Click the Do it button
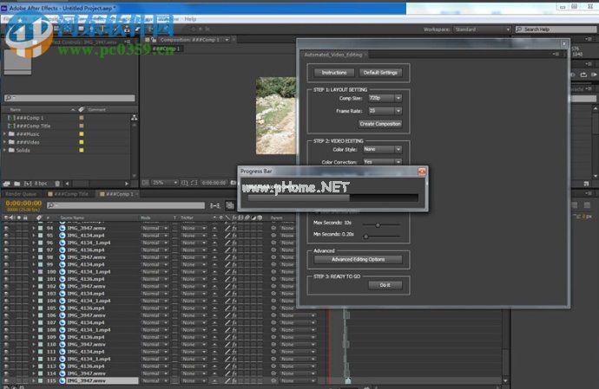 385,285
